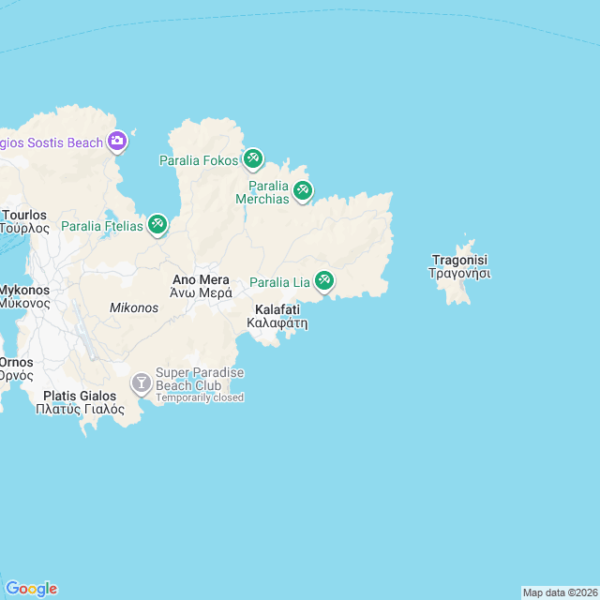Click the Paralia Fokos beach pin
The image size is (600, 600).
tap(253, 158)
